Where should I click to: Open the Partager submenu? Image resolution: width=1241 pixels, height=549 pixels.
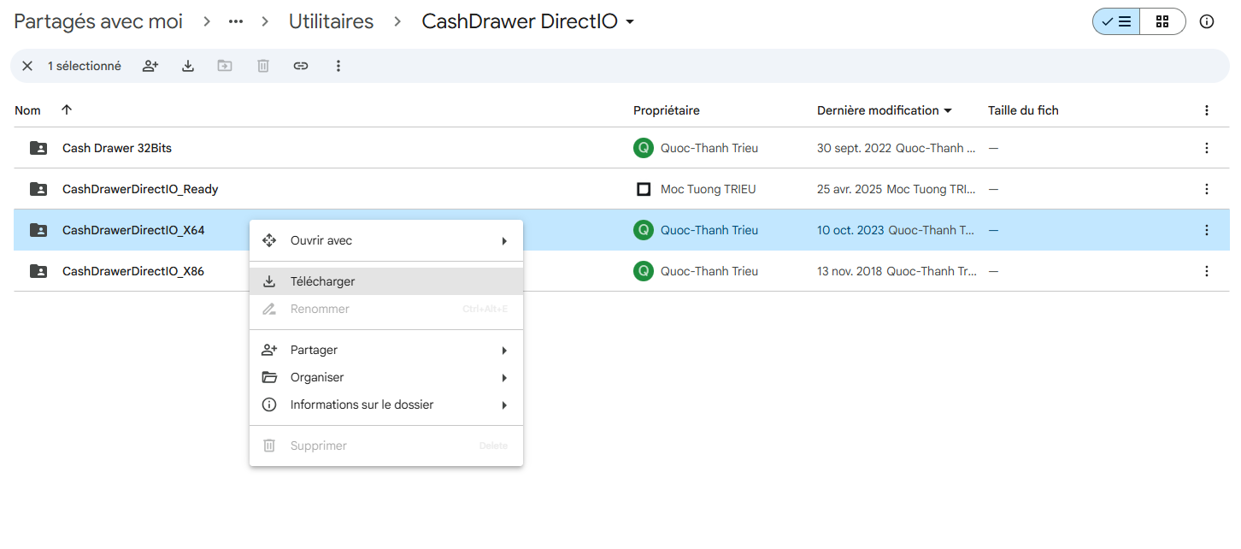tap(386, 350)
